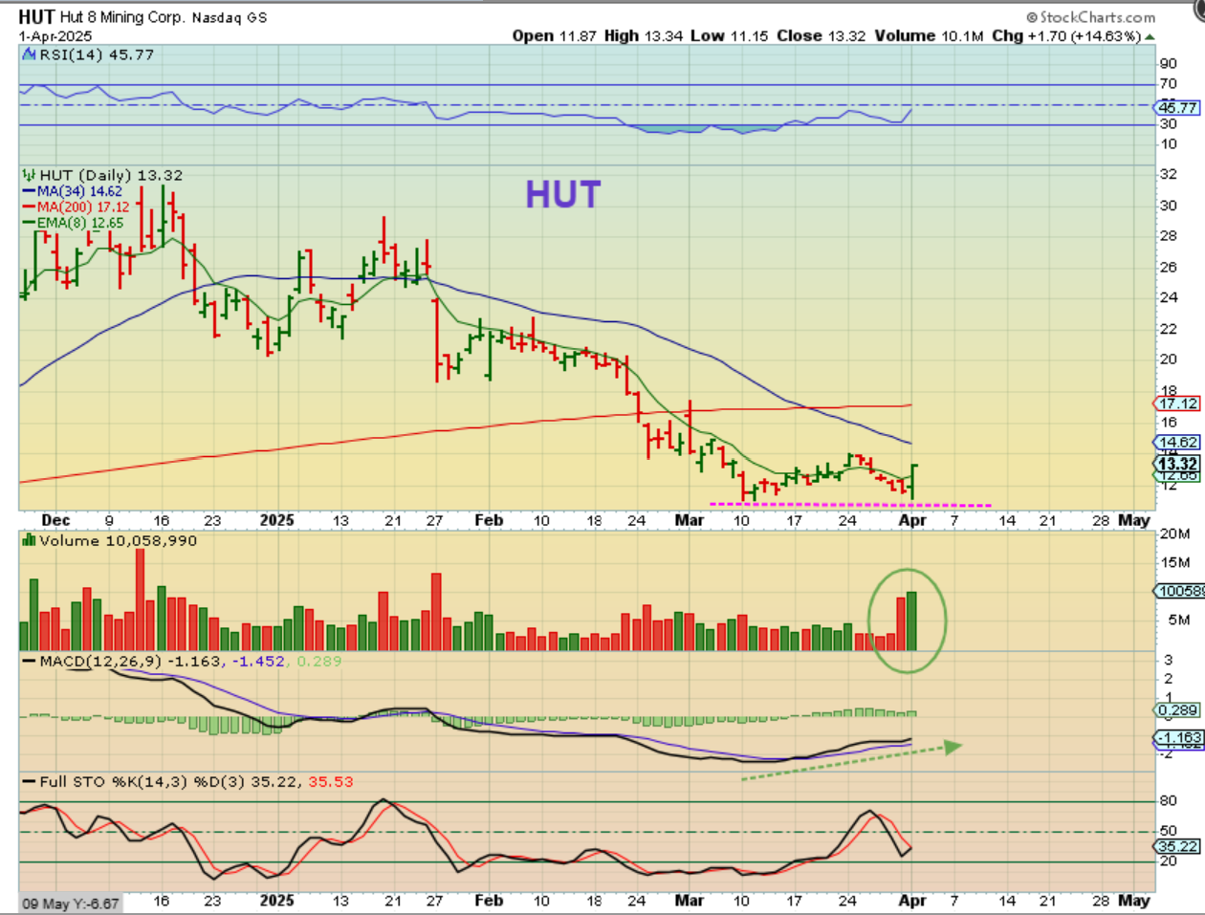Click the 17.12 red price axis tag
The height and width of the screenshot is (915, 1205).
[x=1177, y=403]
